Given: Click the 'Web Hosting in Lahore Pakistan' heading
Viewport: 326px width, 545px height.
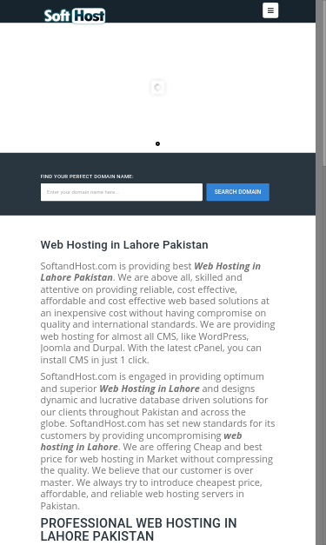Looking at the screenshot, I should 124,245.
